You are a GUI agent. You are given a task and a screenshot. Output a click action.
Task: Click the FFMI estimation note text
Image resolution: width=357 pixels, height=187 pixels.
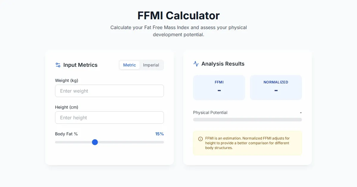click(247, 143)
